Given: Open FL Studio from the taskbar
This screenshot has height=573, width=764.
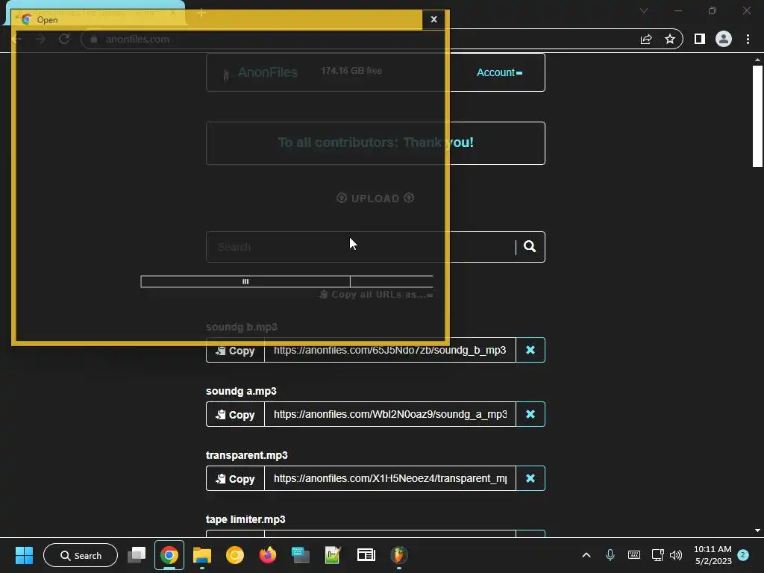Looking at the screenshot, I should 398,555.
